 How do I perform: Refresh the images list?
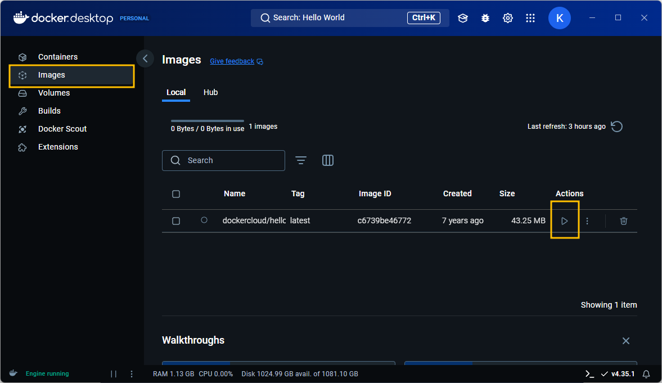tap(617, 127)
